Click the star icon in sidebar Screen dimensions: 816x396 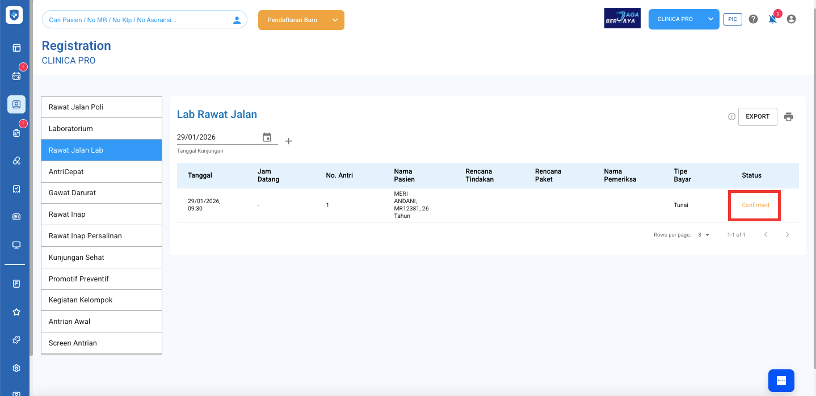(16, 312)
